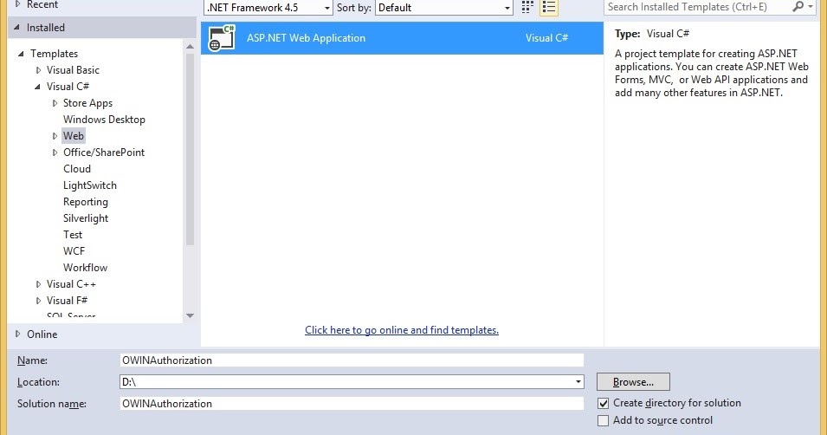Click the tree scrollbar up arrow
The width and height of the screenshot is (827, 435).
(190, 47)
